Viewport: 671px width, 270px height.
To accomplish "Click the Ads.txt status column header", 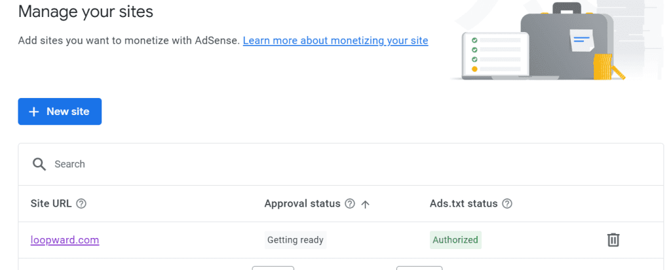I will (463, 204).
